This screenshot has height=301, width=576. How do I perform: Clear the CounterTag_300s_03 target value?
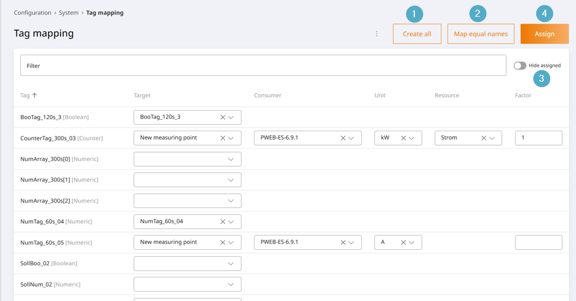(223, 138)
